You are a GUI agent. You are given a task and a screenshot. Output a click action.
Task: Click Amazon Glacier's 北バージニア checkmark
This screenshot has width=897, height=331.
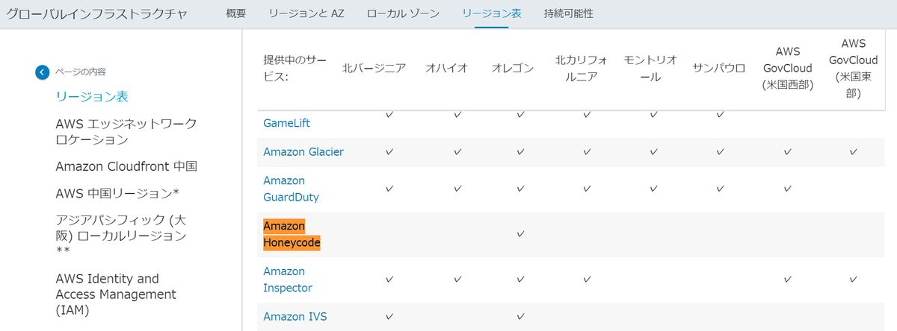(389, 151)
